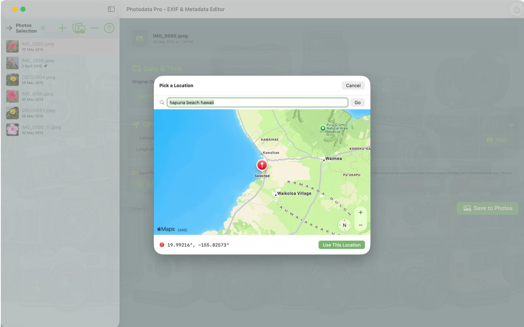Open the Legal link on map
Screen dimensions: 524x327
pos(183,230)
